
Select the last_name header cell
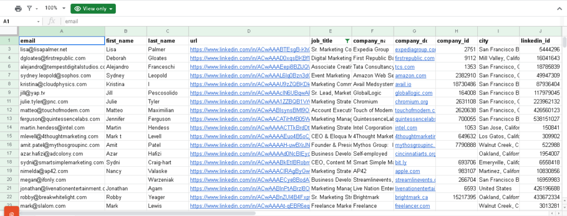coord(168,41)
